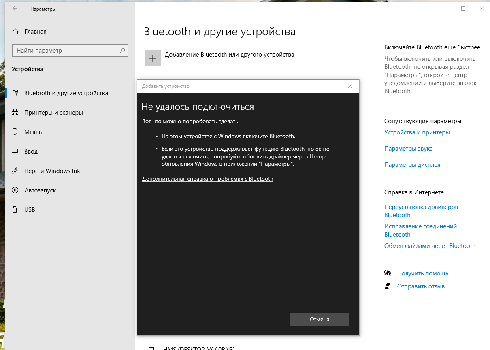Click the pen icon in sidebar
The image size is (490, 350).
tap(15, 171)
